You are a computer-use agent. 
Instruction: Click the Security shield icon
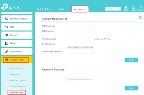[x=6, y=35]
